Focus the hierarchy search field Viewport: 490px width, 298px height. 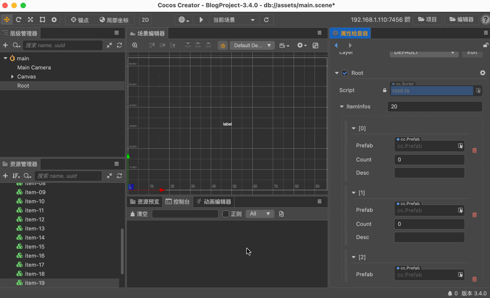coord(63,45)
